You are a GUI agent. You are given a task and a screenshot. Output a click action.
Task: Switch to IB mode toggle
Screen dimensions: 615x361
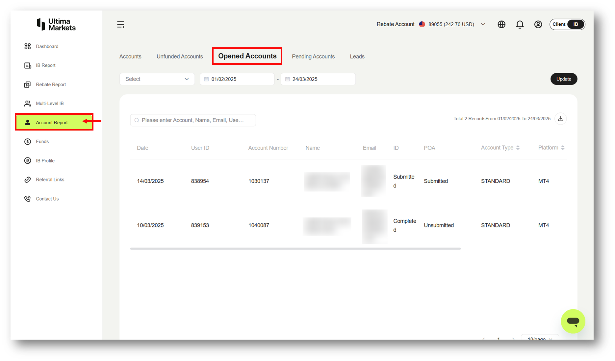click(x=576, y=24)
